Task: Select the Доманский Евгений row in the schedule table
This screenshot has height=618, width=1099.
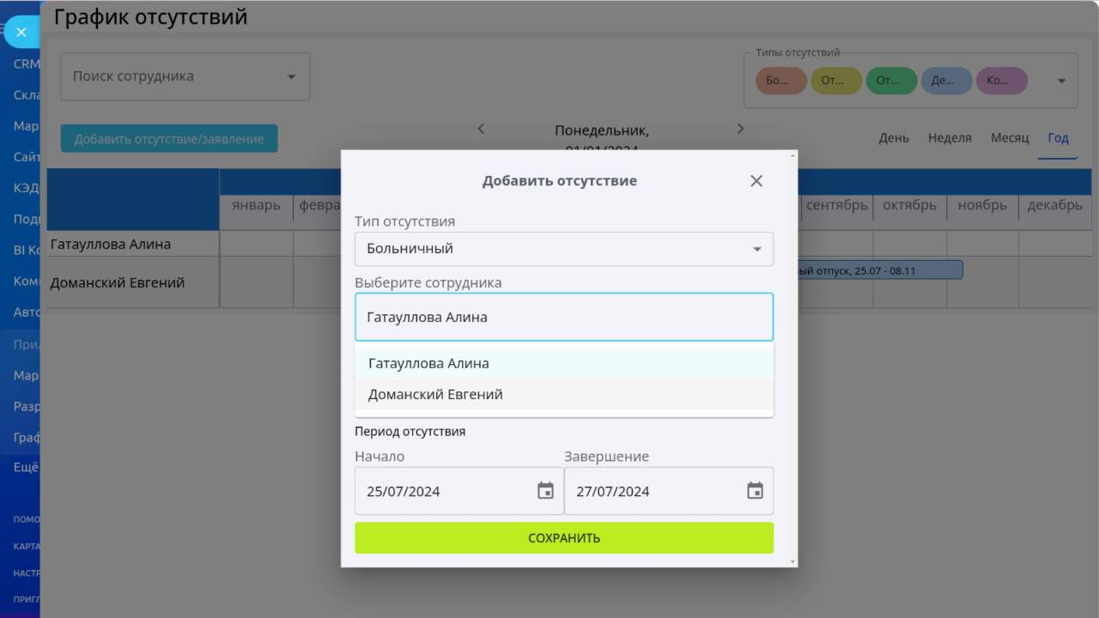Action: (133, 282)
